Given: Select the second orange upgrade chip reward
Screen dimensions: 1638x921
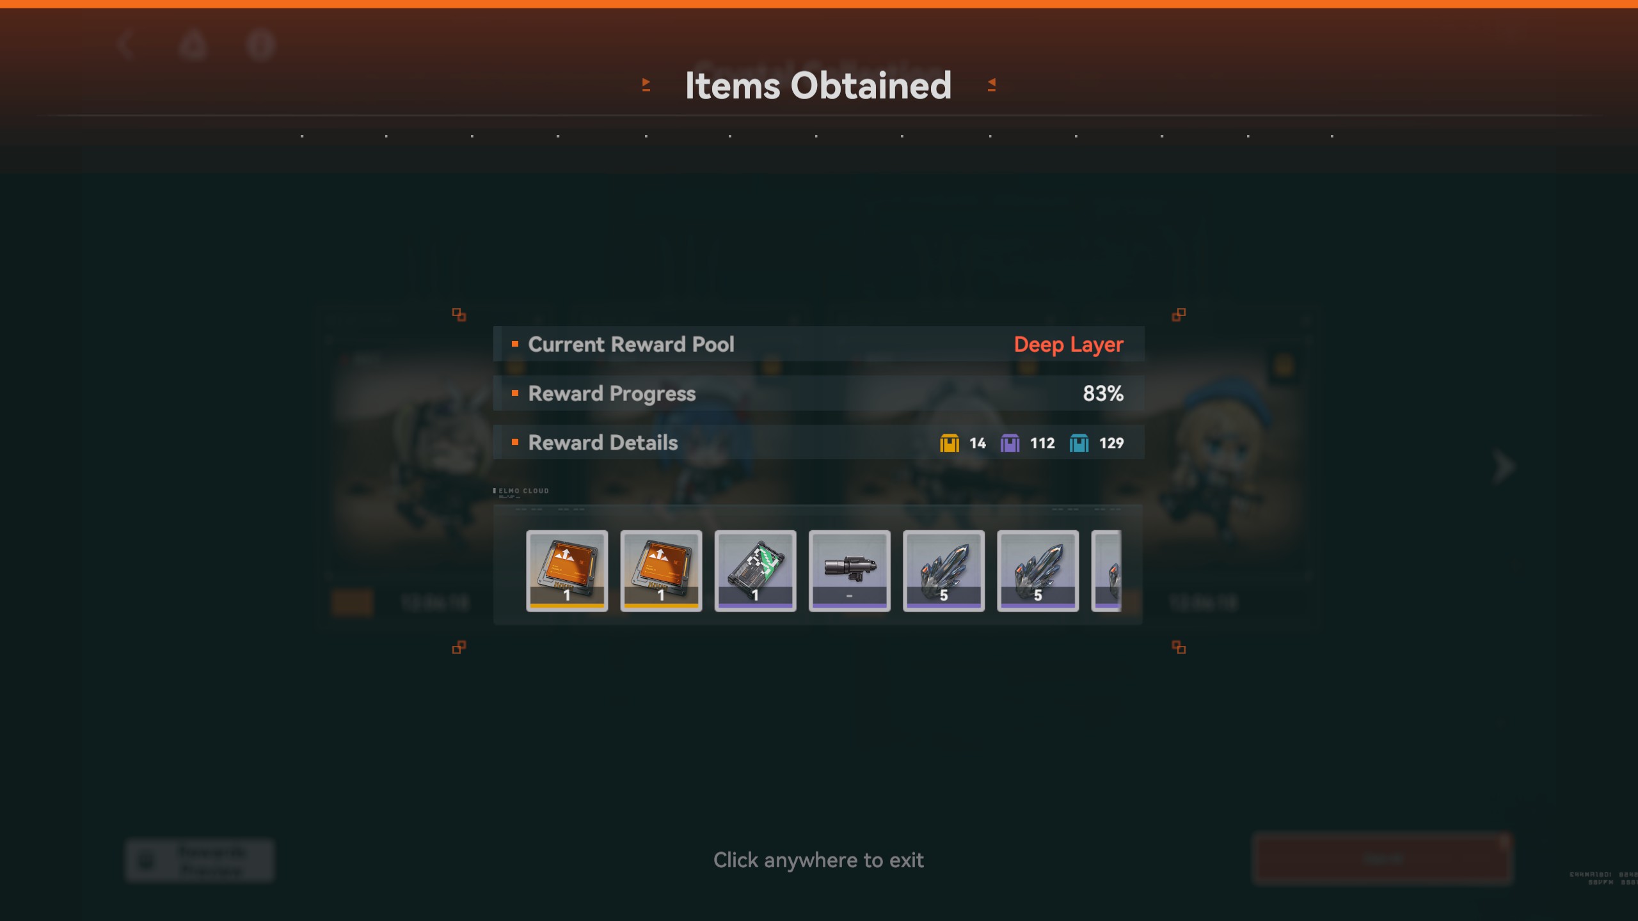Looking at the screenshot, I should pos(661,571).
